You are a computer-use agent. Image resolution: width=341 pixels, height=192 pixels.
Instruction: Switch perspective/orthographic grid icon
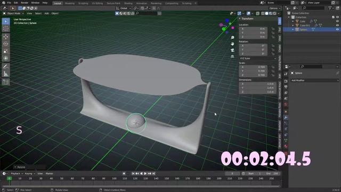(232, 57)
